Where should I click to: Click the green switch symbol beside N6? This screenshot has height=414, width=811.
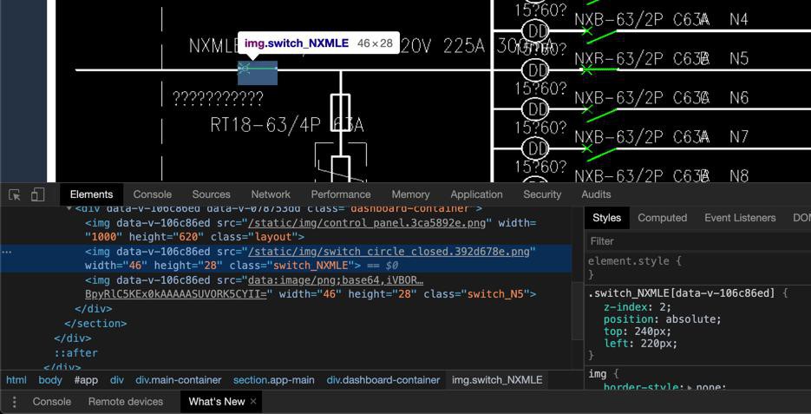(x=600, y=112)
